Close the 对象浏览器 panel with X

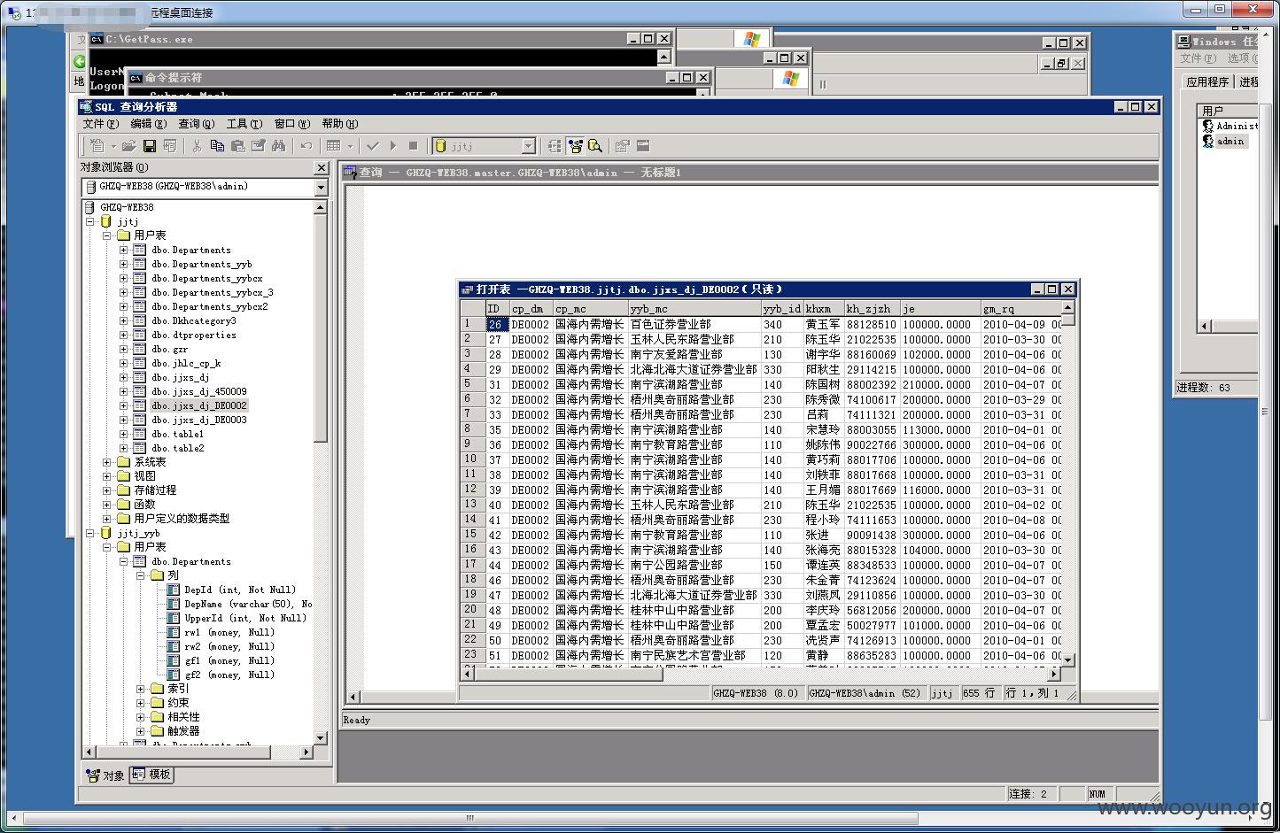pyautogui.click(x=321, y=168)
